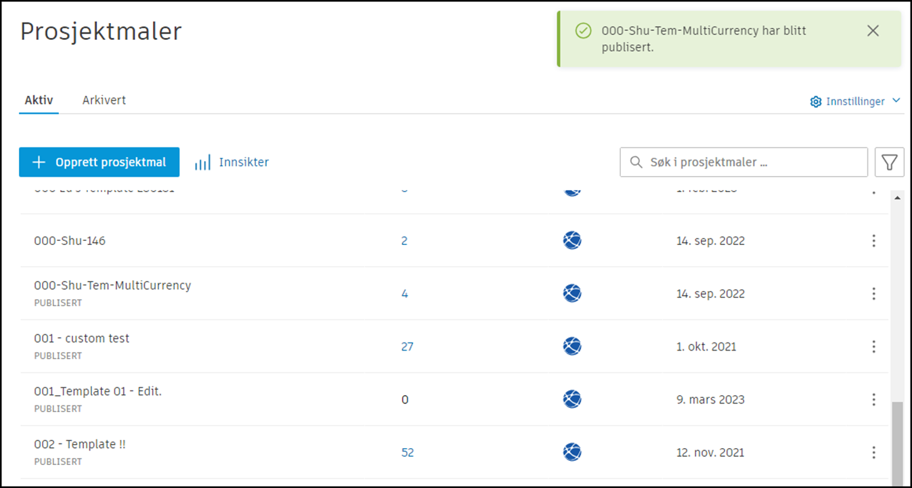The width and height of the screenshot is (912, 488).
Task: Click globe icon for 002 - Template !!
Action: pyautogui.click(x=572, y=452)
